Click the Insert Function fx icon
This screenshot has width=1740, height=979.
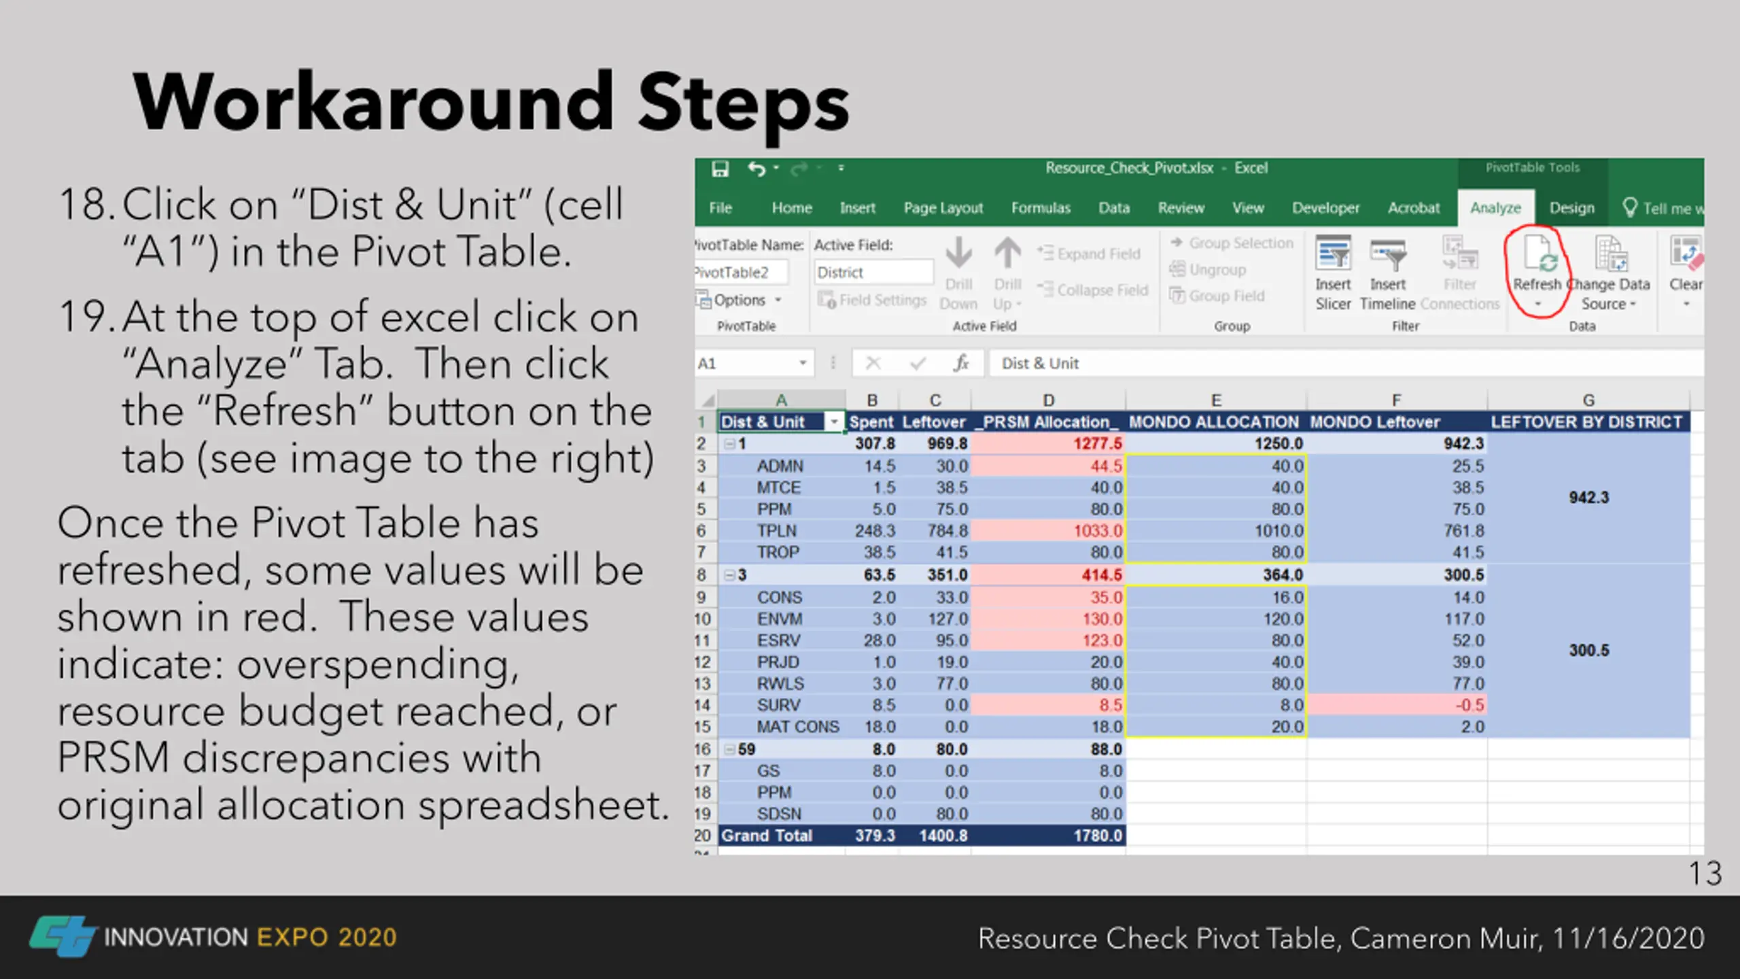coord(961,364)
